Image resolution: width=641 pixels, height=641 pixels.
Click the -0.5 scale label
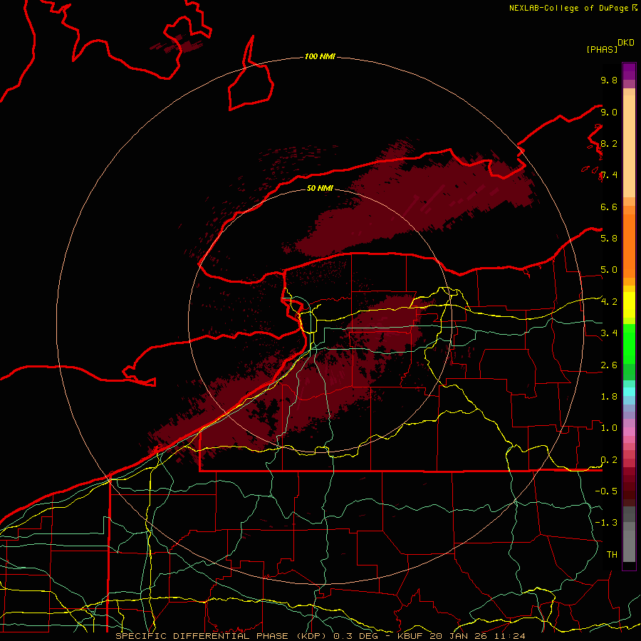[x=606, y=491]
